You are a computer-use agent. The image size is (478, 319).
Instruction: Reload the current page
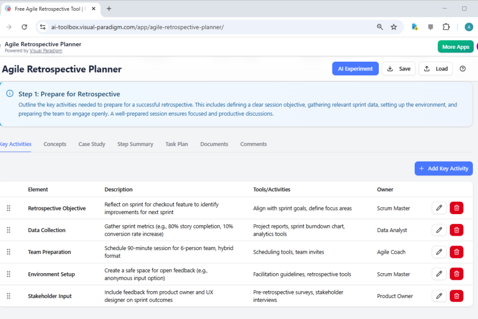point(25,26)
